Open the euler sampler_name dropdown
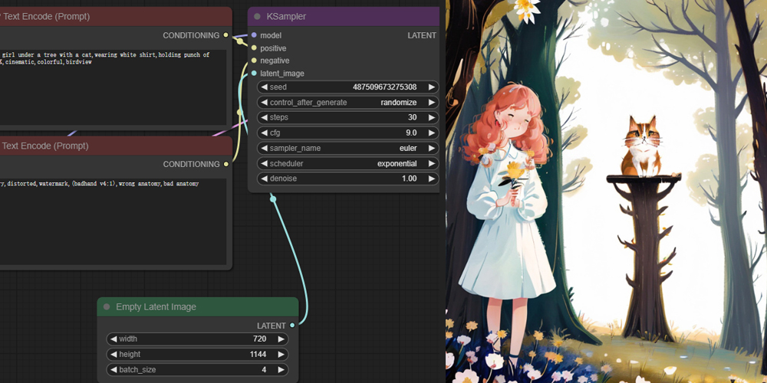Viewport: 767px width, 383px height. tap(408, 148)
